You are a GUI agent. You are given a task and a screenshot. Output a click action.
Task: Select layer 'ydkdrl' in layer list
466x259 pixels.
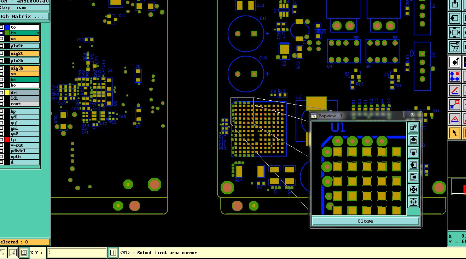24,151
